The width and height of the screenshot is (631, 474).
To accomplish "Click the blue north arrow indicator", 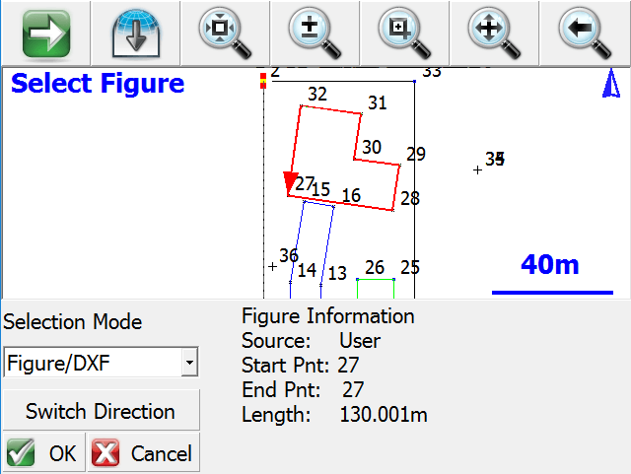I will pos(611,84).
